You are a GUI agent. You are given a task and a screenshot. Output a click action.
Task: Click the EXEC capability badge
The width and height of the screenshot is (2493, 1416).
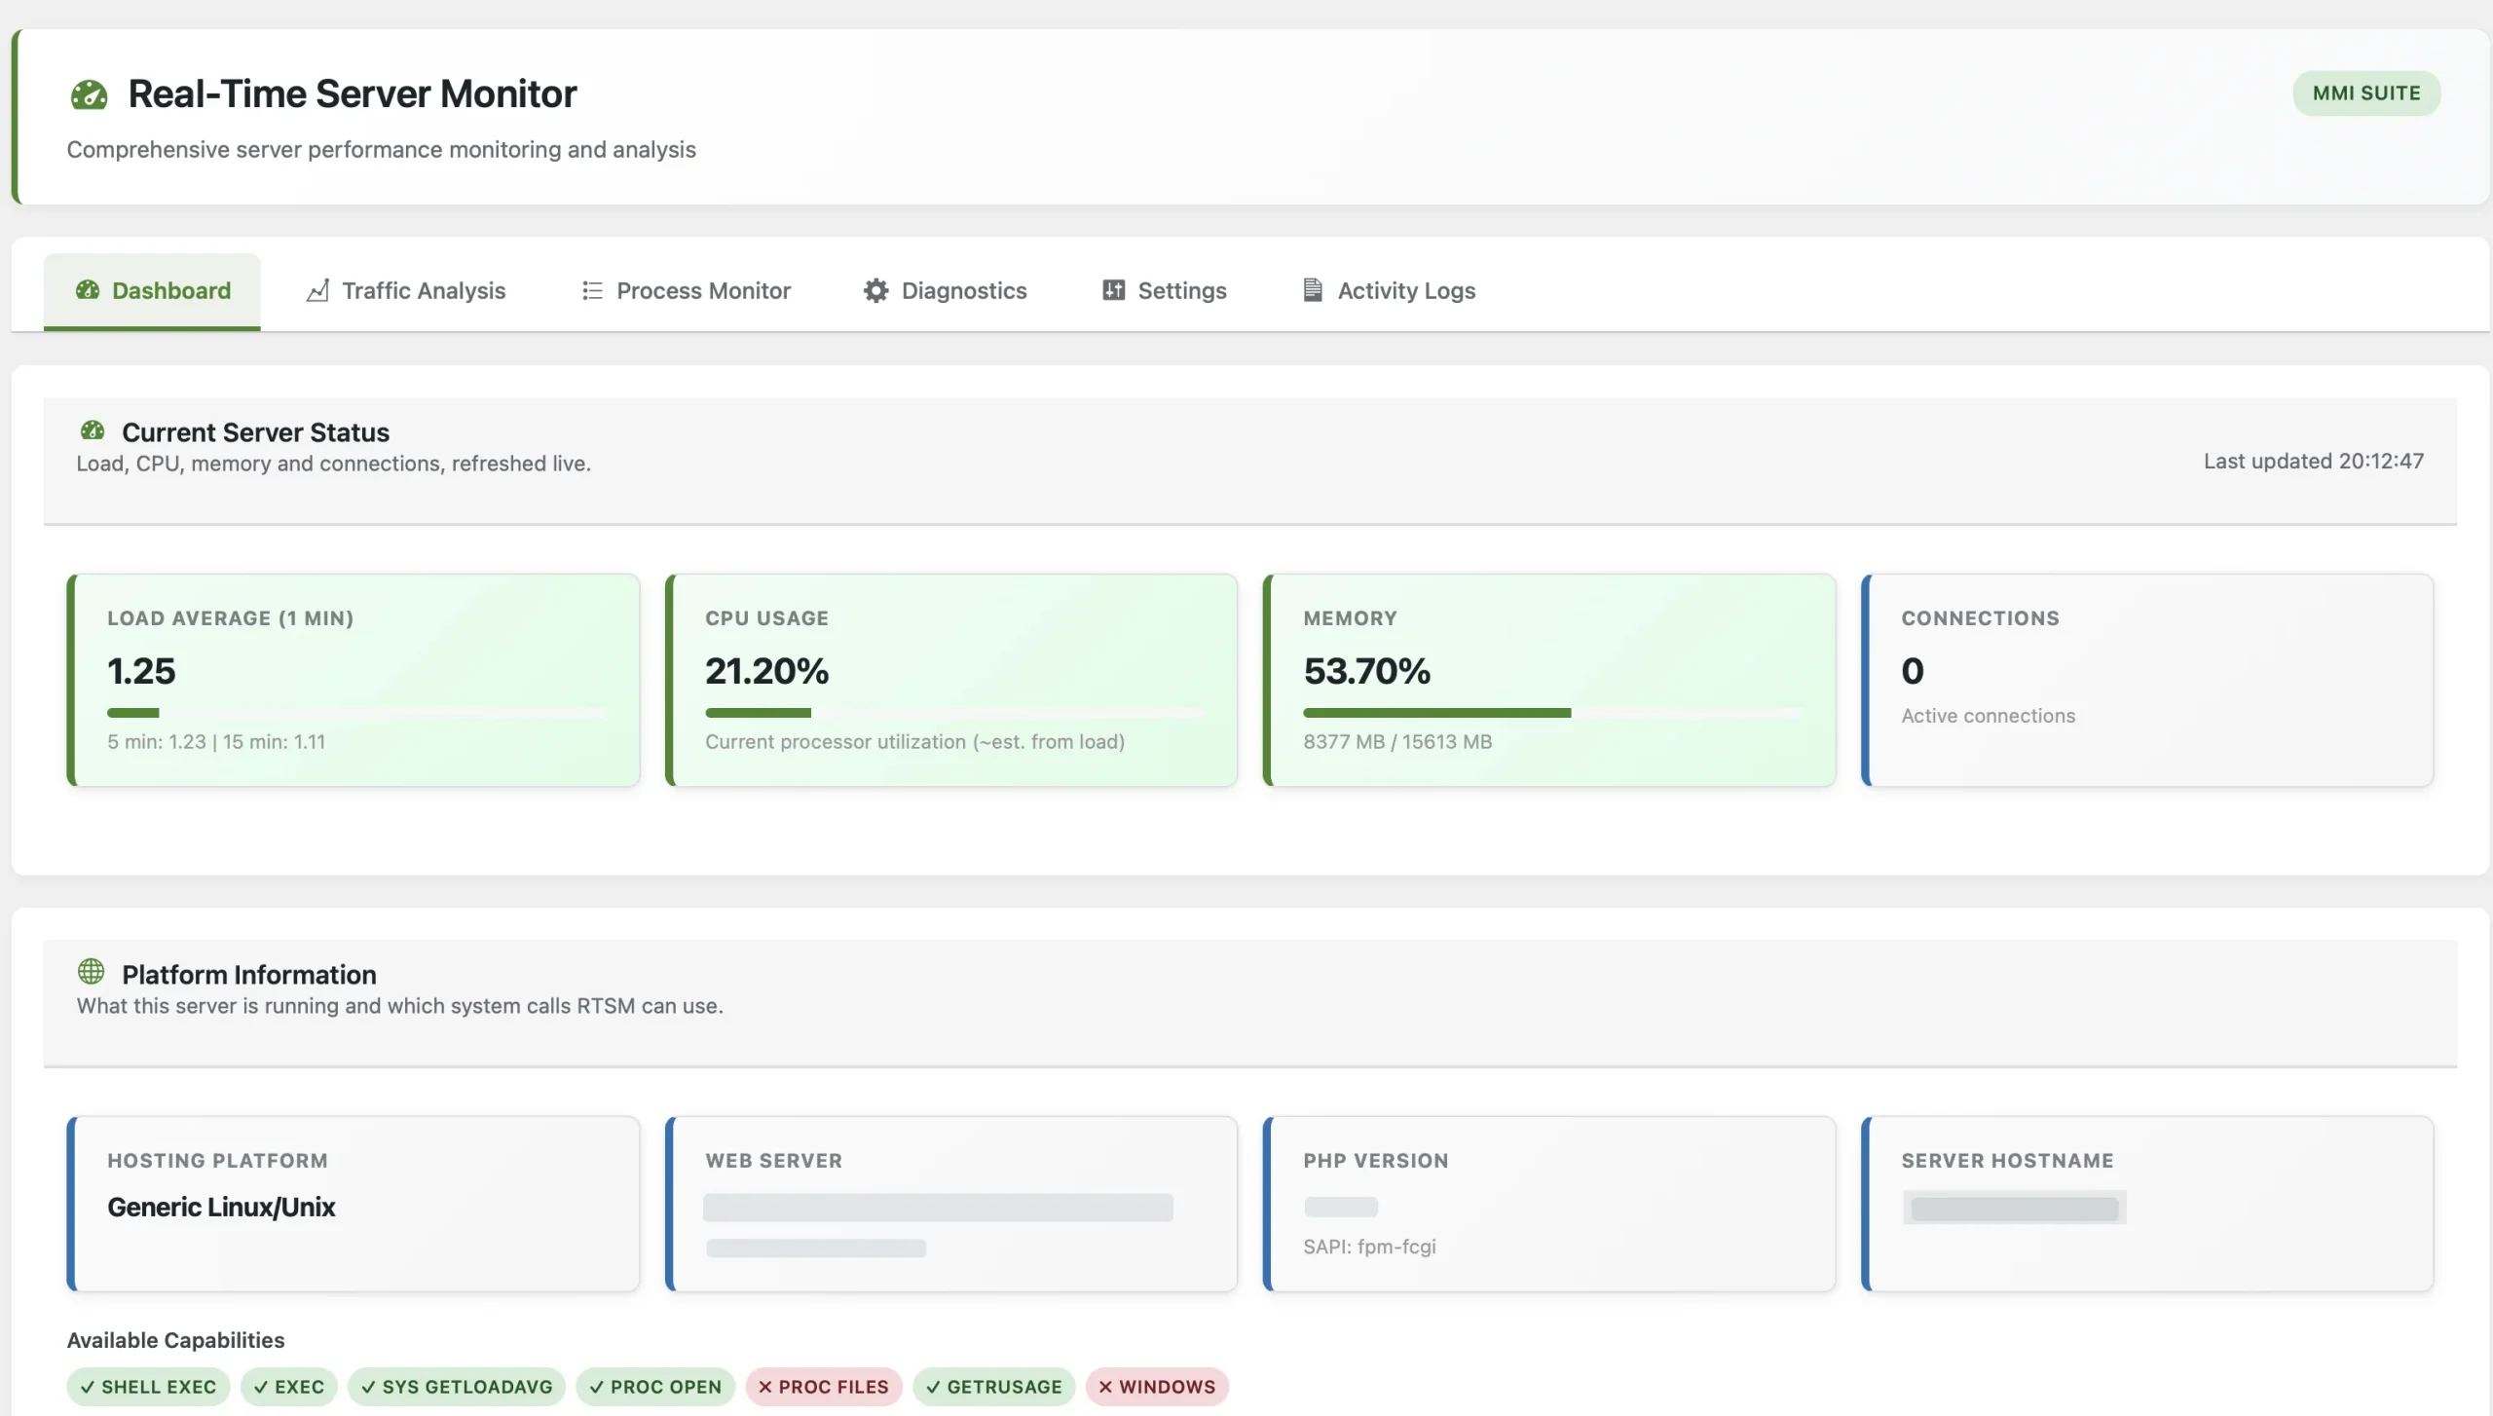[289, 1387]
